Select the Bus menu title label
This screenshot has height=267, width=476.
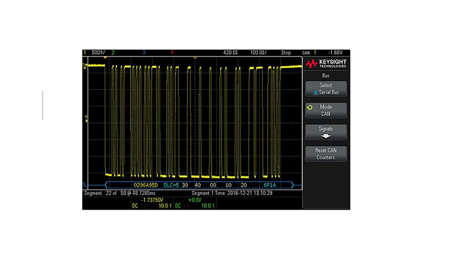point(325,76)
